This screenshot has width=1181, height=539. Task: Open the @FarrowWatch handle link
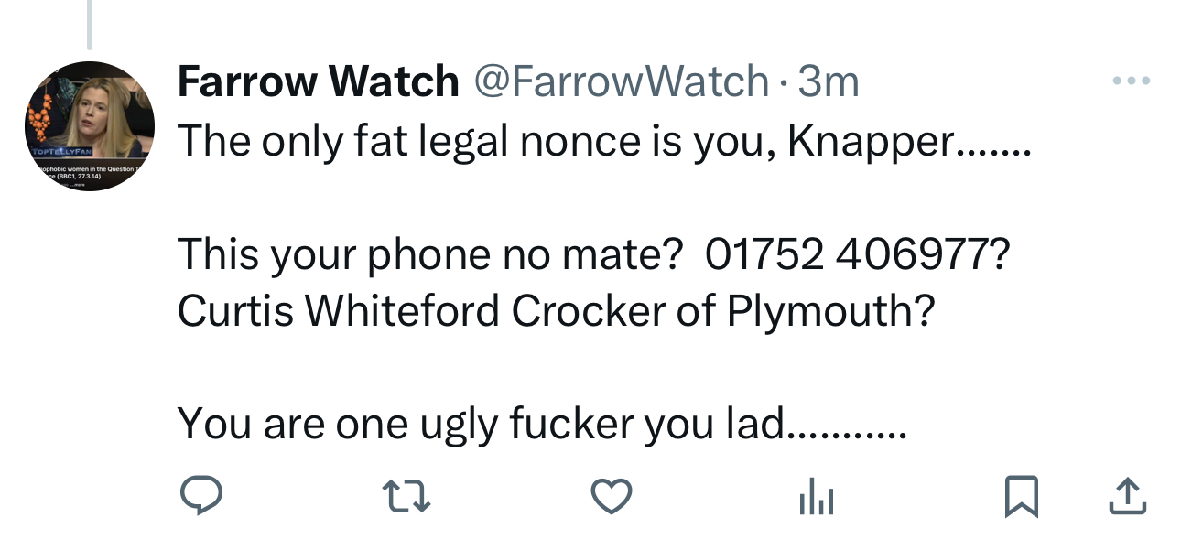click(x=621, y=82)
